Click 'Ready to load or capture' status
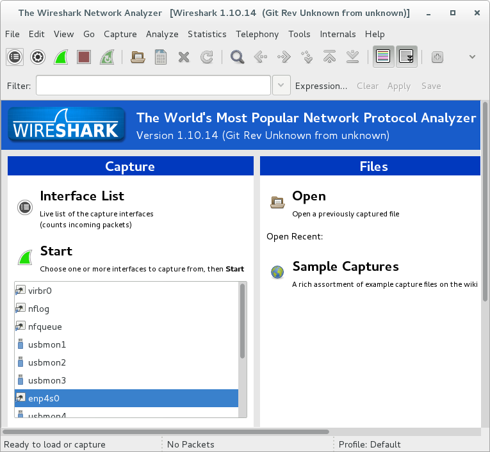This screenshot has width=490, height=452. click(54, 444)
